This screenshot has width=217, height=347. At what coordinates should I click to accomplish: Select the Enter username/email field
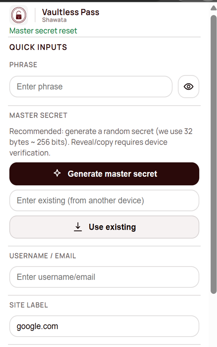click(x=104, y=277)
